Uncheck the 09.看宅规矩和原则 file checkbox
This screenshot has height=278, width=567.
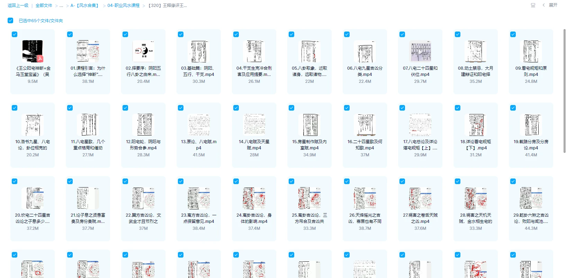click(x=513, y=34)
